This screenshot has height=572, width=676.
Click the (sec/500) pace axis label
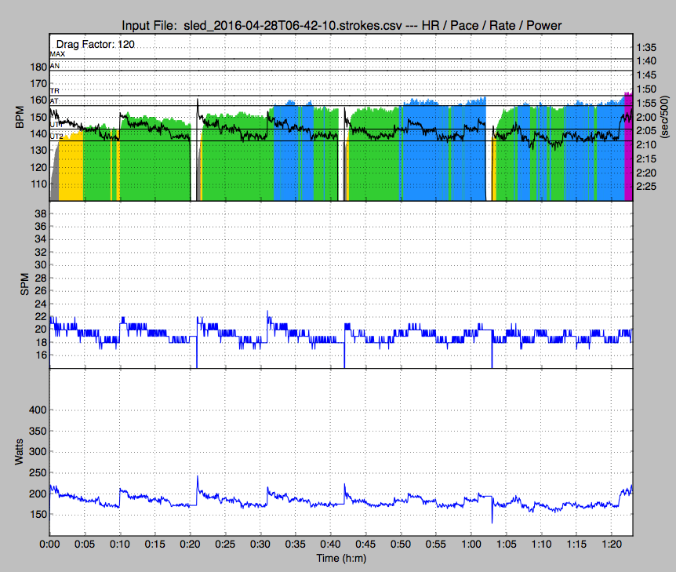coord(667,118)
